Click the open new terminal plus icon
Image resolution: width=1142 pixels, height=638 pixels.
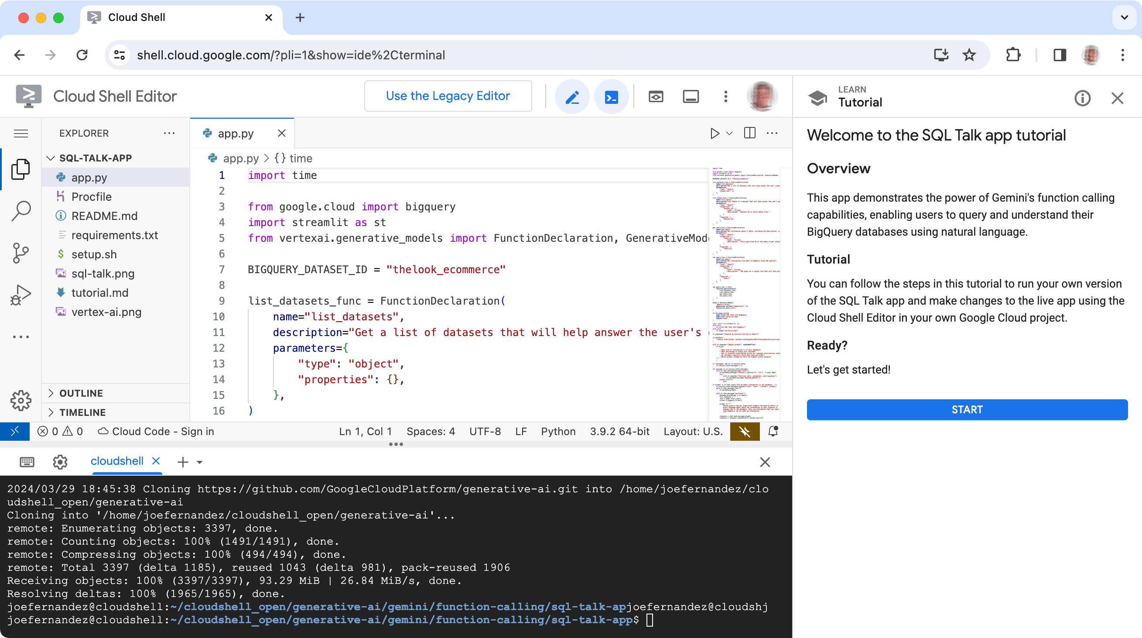point(183,461)
